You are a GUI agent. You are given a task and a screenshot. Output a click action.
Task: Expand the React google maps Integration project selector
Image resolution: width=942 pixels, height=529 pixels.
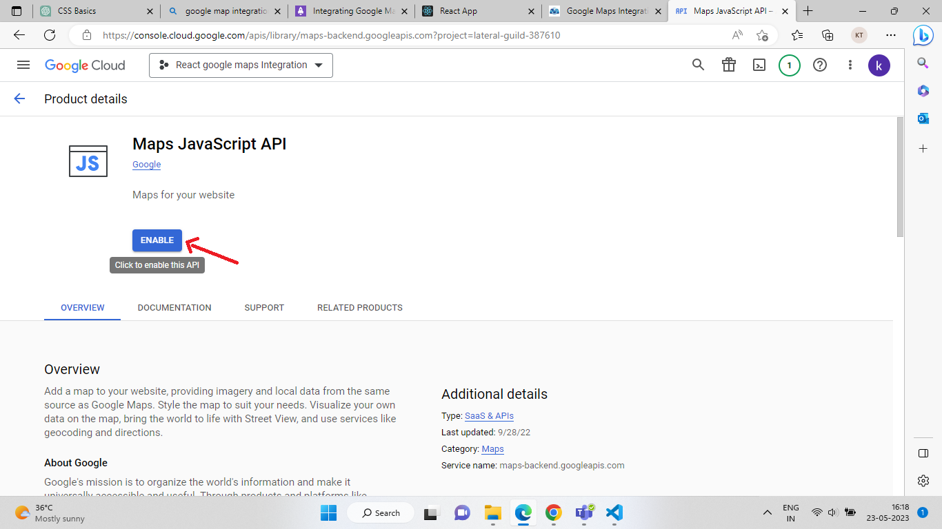coord(241,65)
